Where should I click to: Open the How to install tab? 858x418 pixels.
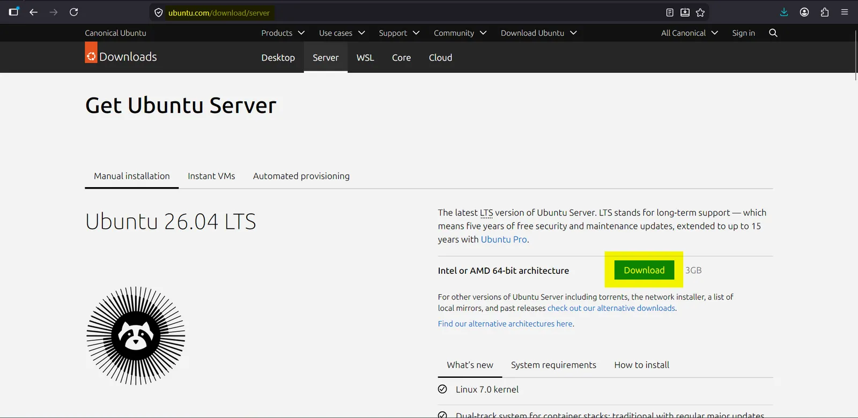[x=641, y=365]
